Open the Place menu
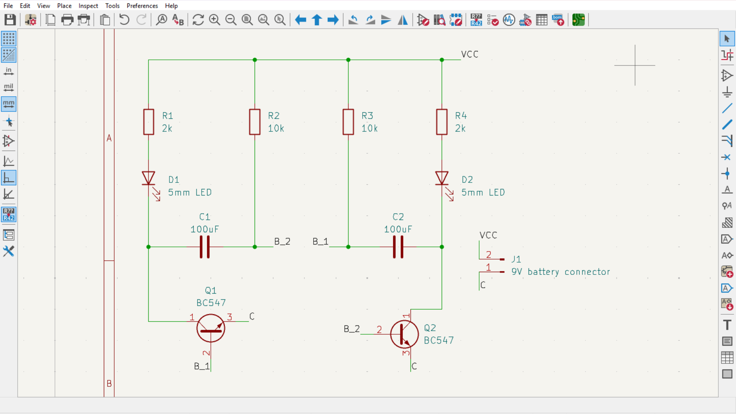Image resolution: width=736 pixels, height=414 pixels. coord(64,6)
